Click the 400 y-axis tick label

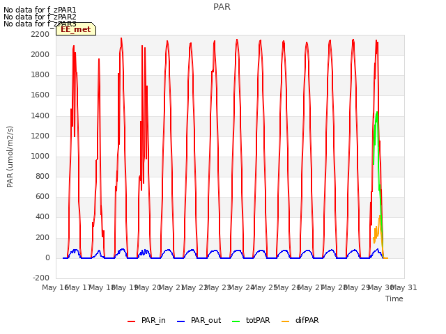tap(43, 217)
